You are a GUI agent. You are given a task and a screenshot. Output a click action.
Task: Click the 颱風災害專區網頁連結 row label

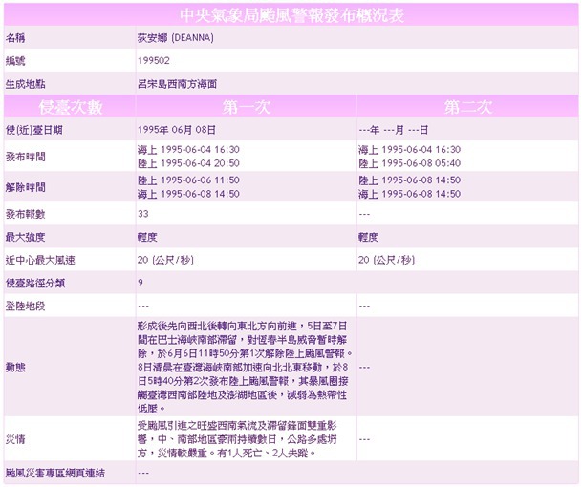coord(55,473)
